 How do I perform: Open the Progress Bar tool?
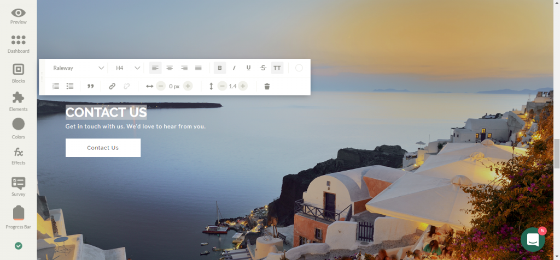18,217
